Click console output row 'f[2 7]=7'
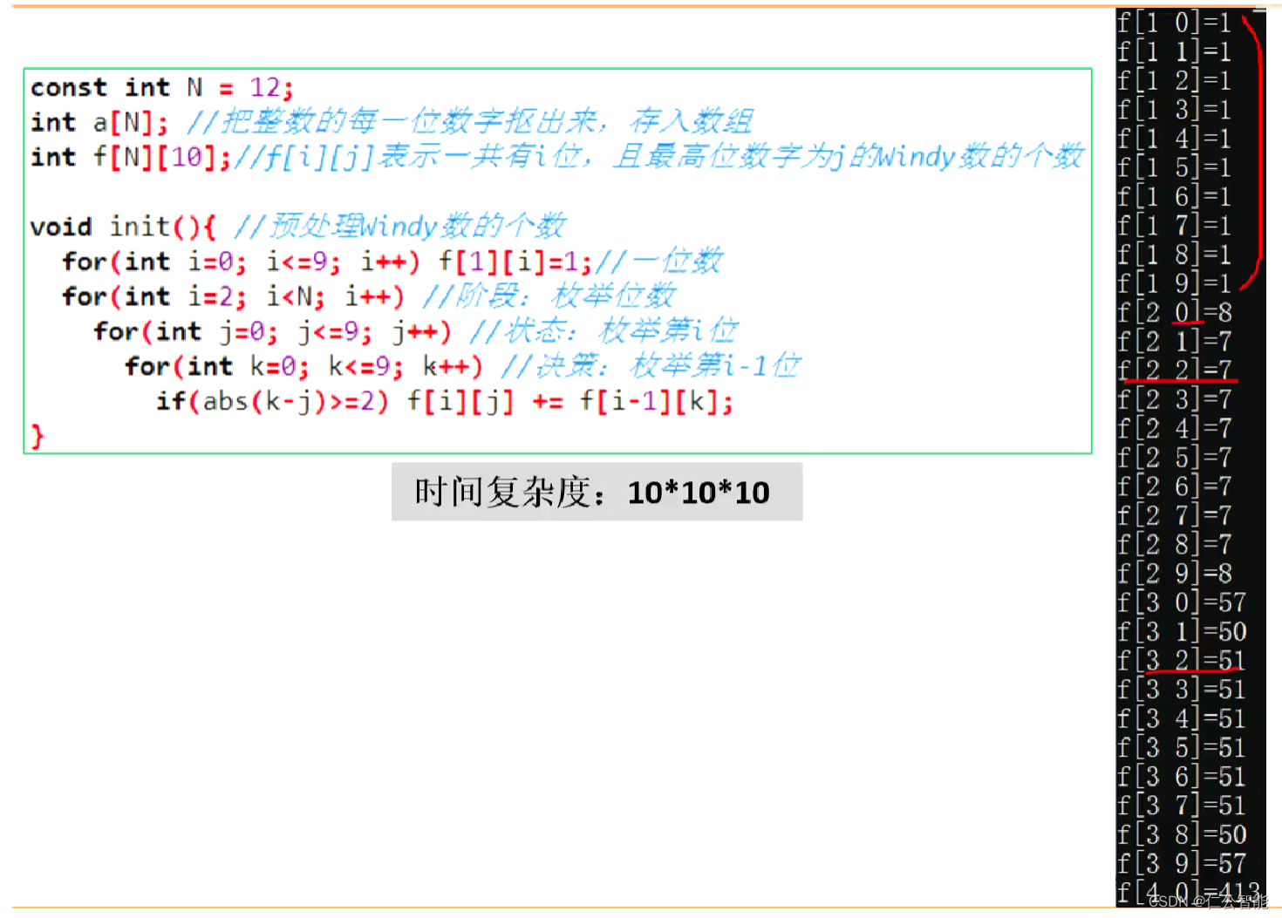1282x918 pixels. click(x=1175, y=515)
